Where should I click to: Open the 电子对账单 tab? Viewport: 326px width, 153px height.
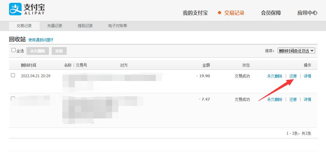click(117, 26)
